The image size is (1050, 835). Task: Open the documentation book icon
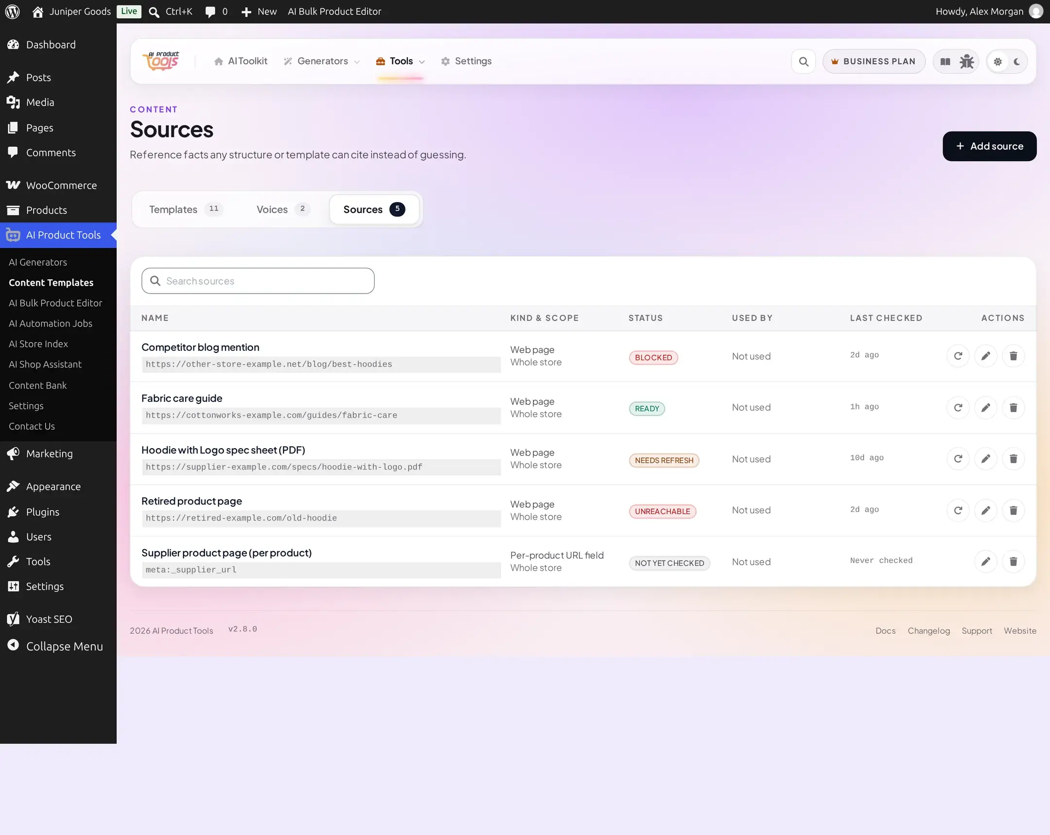pyautogui.click(x=945, y=61)
